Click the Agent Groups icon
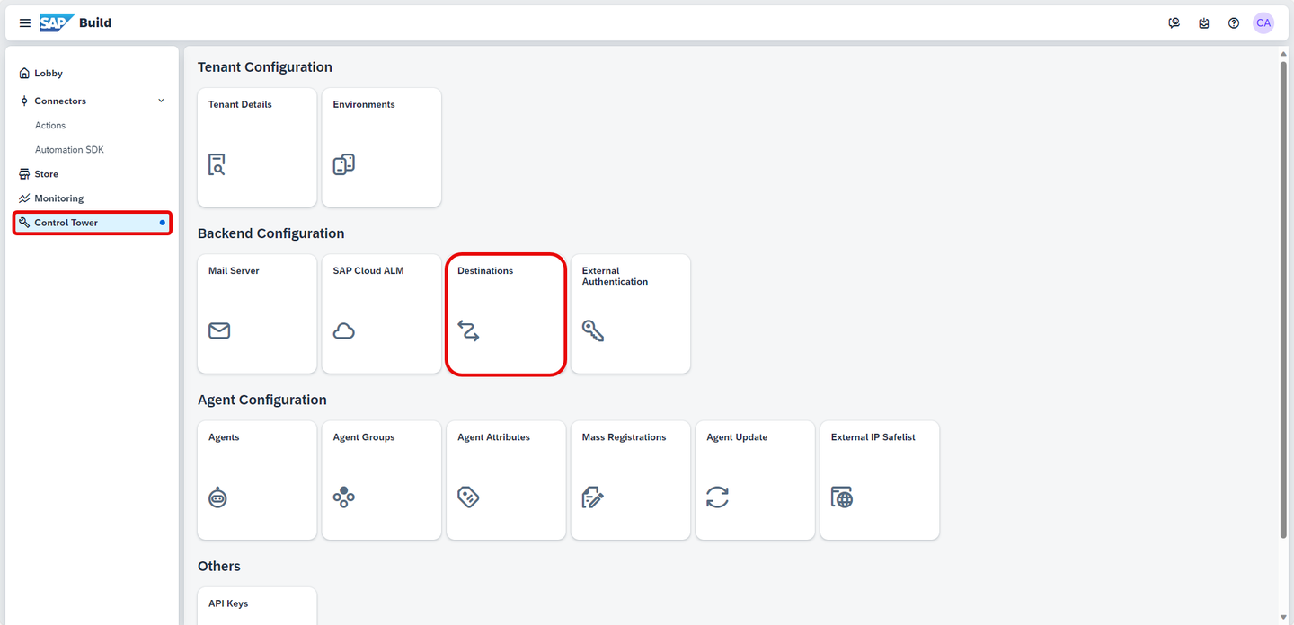1294x625 pixels. click(x=344, y=497)
